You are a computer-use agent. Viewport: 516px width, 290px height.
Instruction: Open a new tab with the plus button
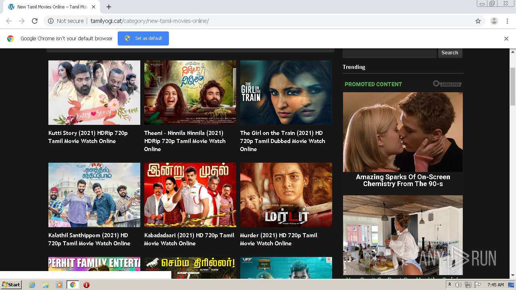point(109,7)
